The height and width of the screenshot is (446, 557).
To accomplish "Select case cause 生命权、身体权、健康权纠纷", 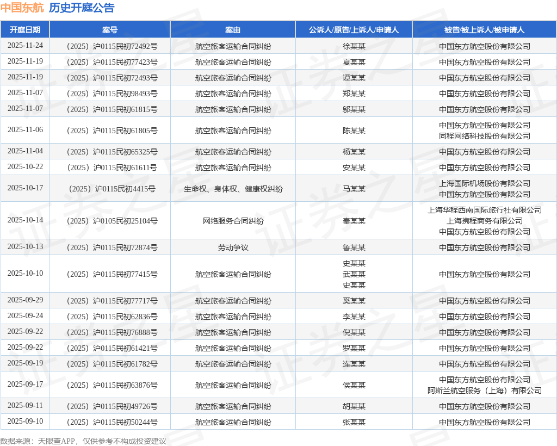I will [x=233, y=189].
